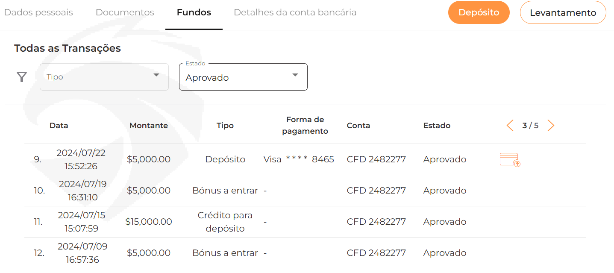Click the Levantamento button
Image resolution: width=614 pixels, height=273 pixels.
(x=563, y=12)
